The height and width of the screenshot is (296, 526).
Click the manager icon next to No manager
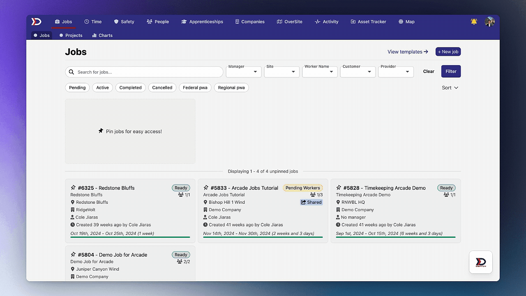(x=338, y=217)
